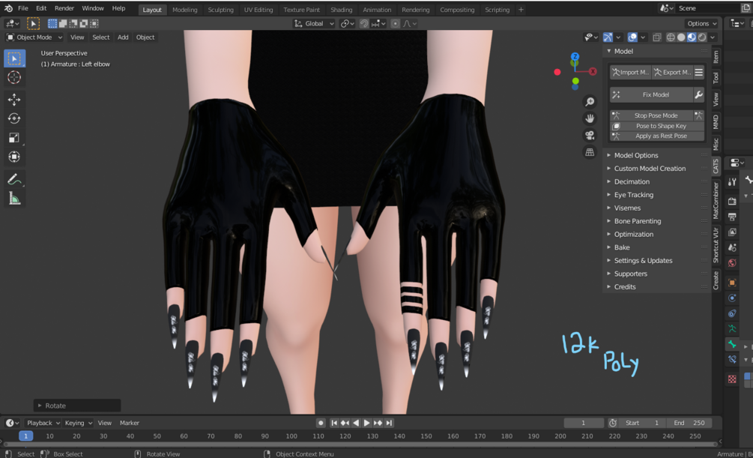Open the Render menu
753x458 pixels.
tap(64, 8)
